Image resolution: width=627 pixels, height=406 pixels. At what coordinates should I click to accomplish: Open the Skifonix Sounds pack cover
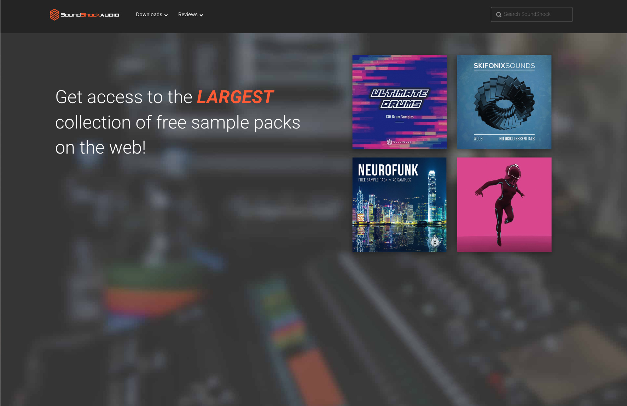[504, 102]
